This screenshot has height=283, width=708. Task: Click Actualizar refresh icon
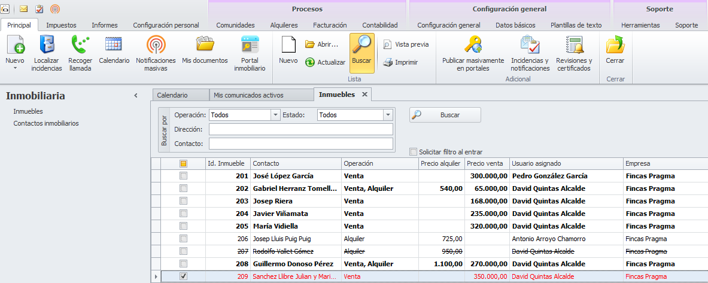(x=310, y=62)
